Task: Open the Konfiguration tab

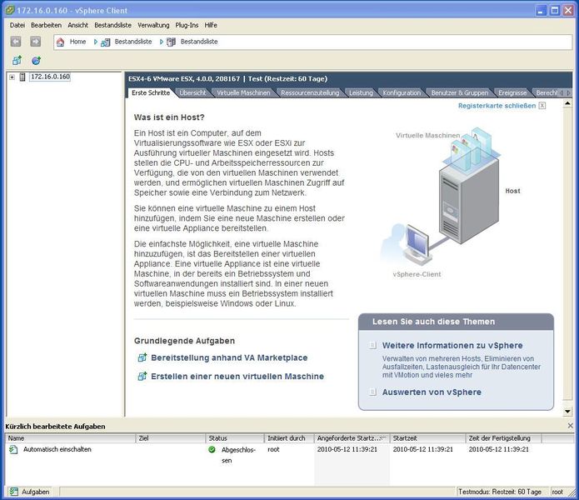Action: 402,92
